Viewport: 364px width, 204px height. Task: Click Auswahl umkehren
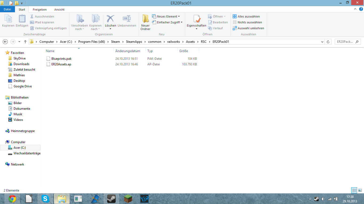coord(248,28)
